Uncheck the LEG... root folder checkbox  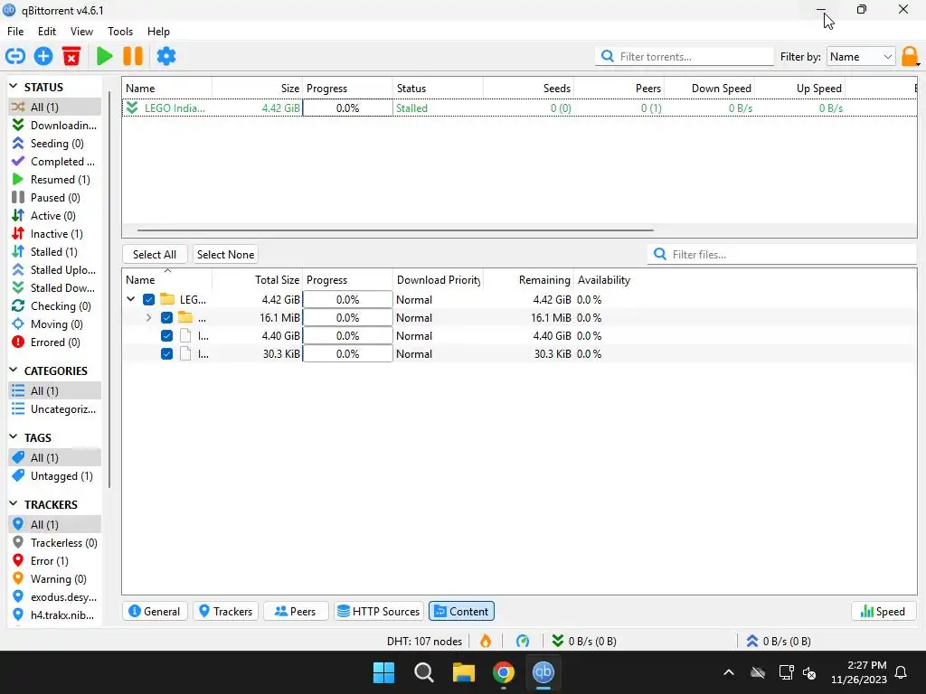click(149, 300)
